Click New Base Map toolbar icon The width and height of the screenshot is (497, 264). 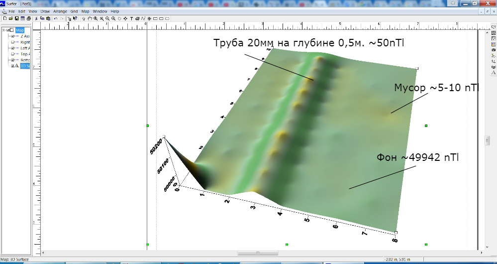tap(494, 27)
